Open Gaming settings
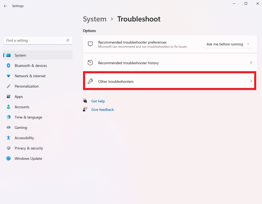Screen dimensions: 262x204 (21, 128)
